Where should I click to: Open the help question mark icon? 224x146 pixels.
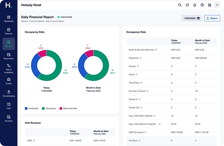tap(202, 5)
